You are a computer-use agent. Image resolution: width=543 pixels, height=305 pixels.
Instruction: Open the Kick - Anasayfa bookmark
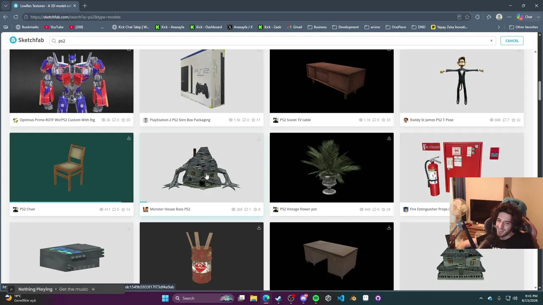tap(170, 27)
